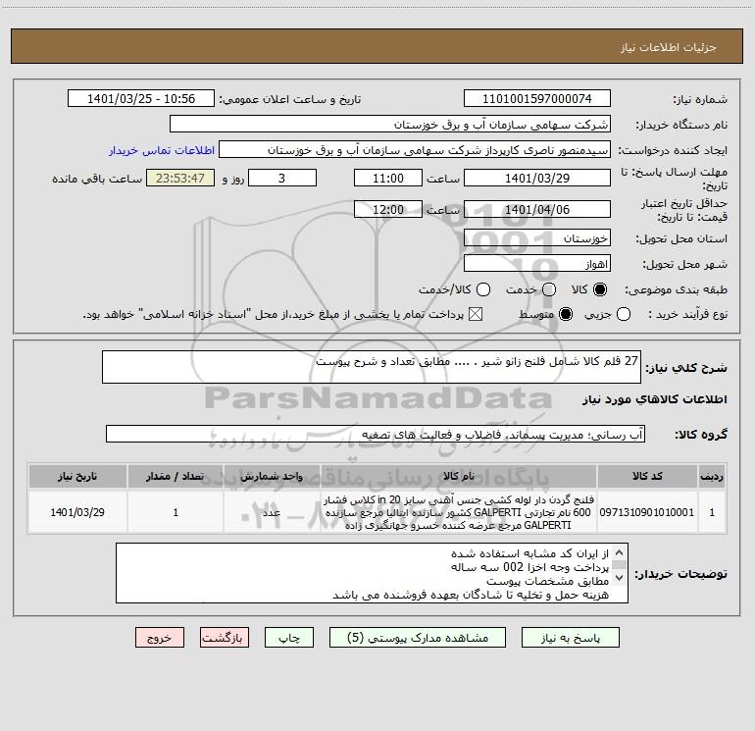Select the 'کالا/خدمت' radio button

tap(483, 289)
